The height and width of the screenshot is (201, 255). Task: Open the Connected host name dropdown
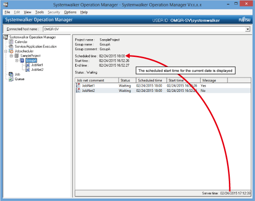coord(248,29)
